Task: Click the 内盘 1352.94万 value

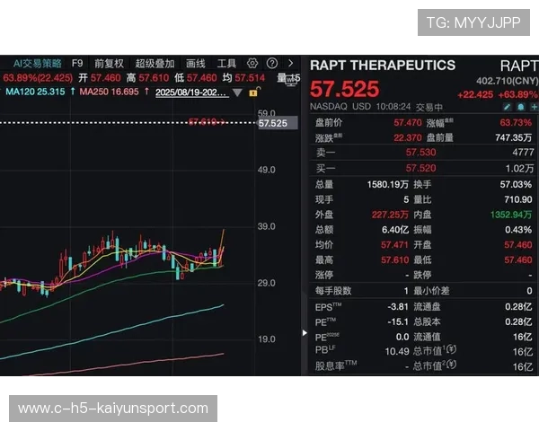Action: point(511,215)
